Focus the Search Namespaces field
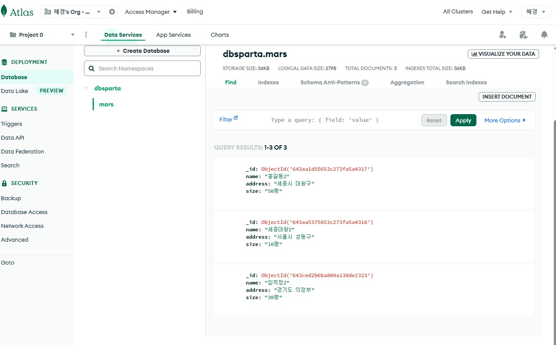 coord(142,68)
